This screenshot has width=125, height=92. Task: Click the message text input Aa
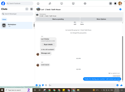tap(82, 85)
